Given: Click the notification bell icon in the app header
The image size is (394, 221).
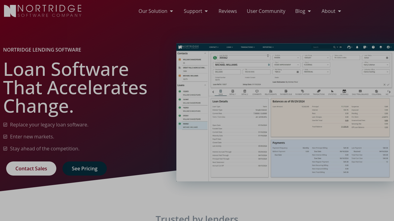Looking at the screenshot, I should [x=357, y=47].
